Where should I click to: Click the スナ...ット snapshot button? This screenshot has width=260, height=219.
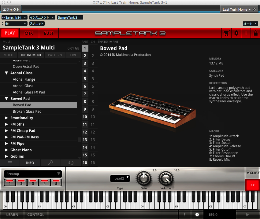[x=37, y=24]
